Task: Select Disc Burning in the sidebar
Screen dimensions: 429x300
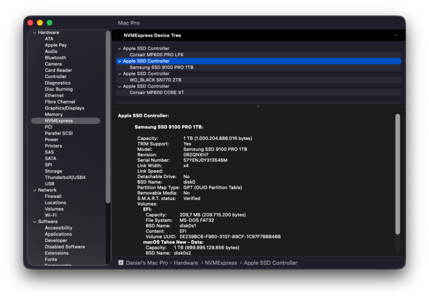Action: (x=59, y=89)
